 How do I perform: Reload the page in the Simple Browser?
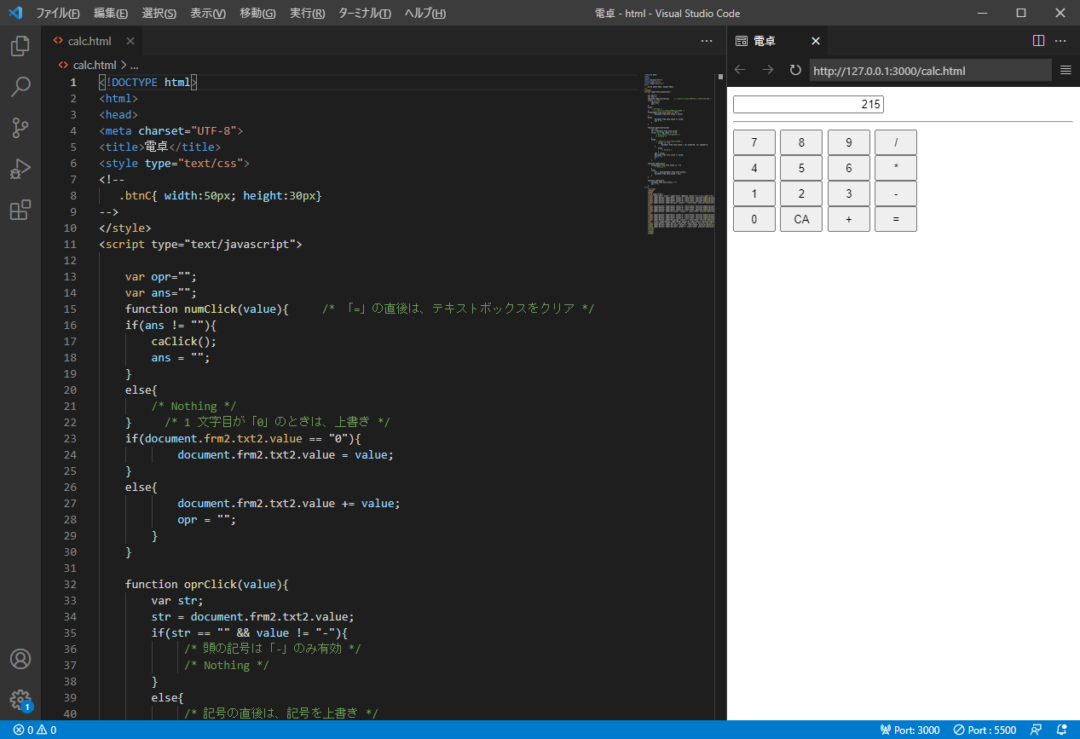794,70
